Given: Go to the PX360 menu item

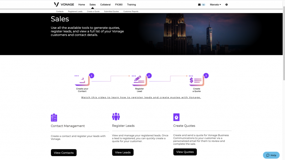Looking at the screenshot, I should (119, 5).
